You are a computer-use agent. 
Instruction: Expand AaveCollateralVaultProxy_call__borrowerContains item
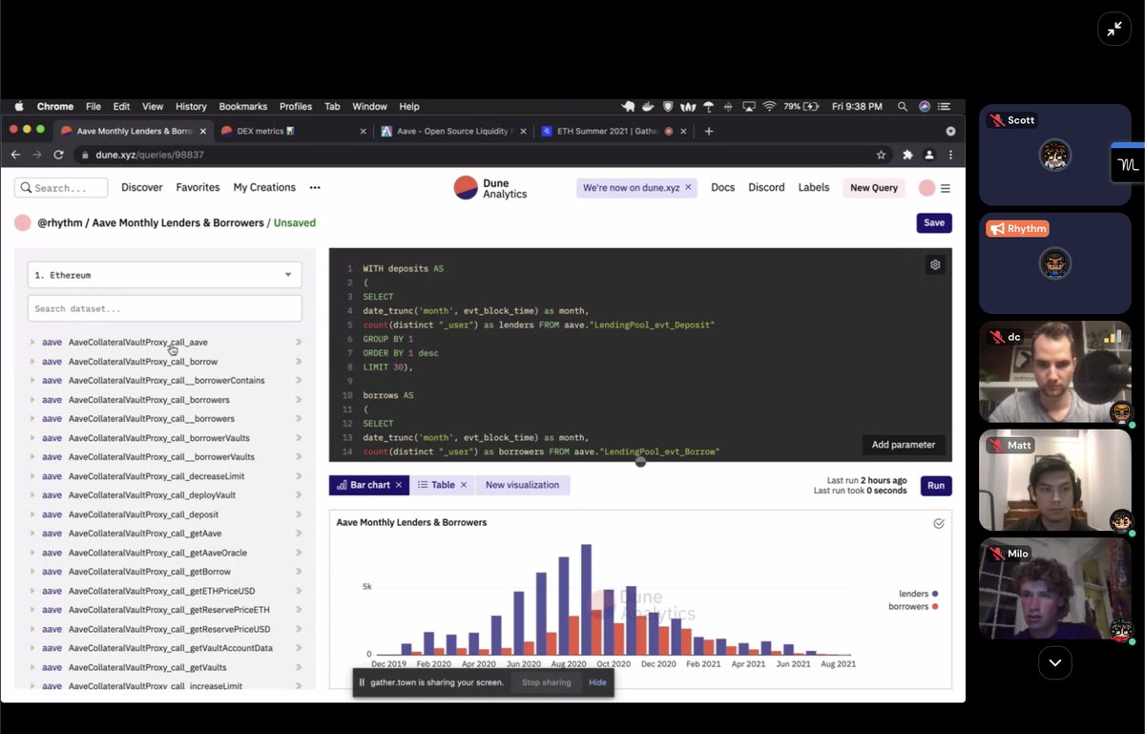[x=32, y=380]
